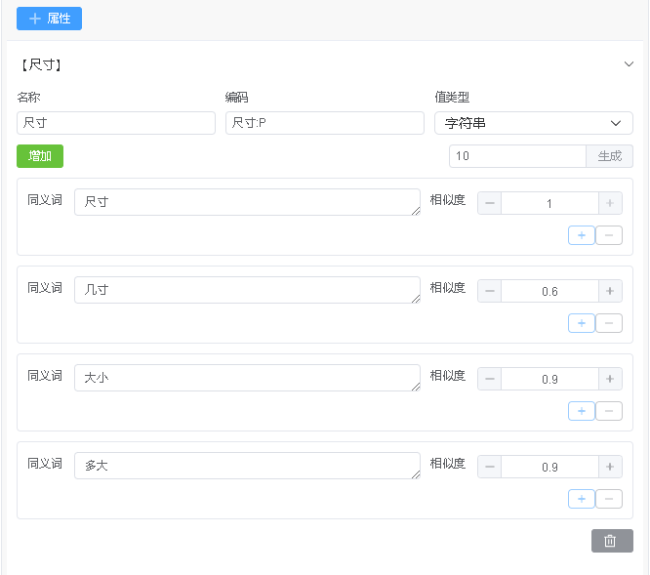The width and height of the screenshot is (650, 575).
Task: Click the 名称 input field
Action: 116,123
